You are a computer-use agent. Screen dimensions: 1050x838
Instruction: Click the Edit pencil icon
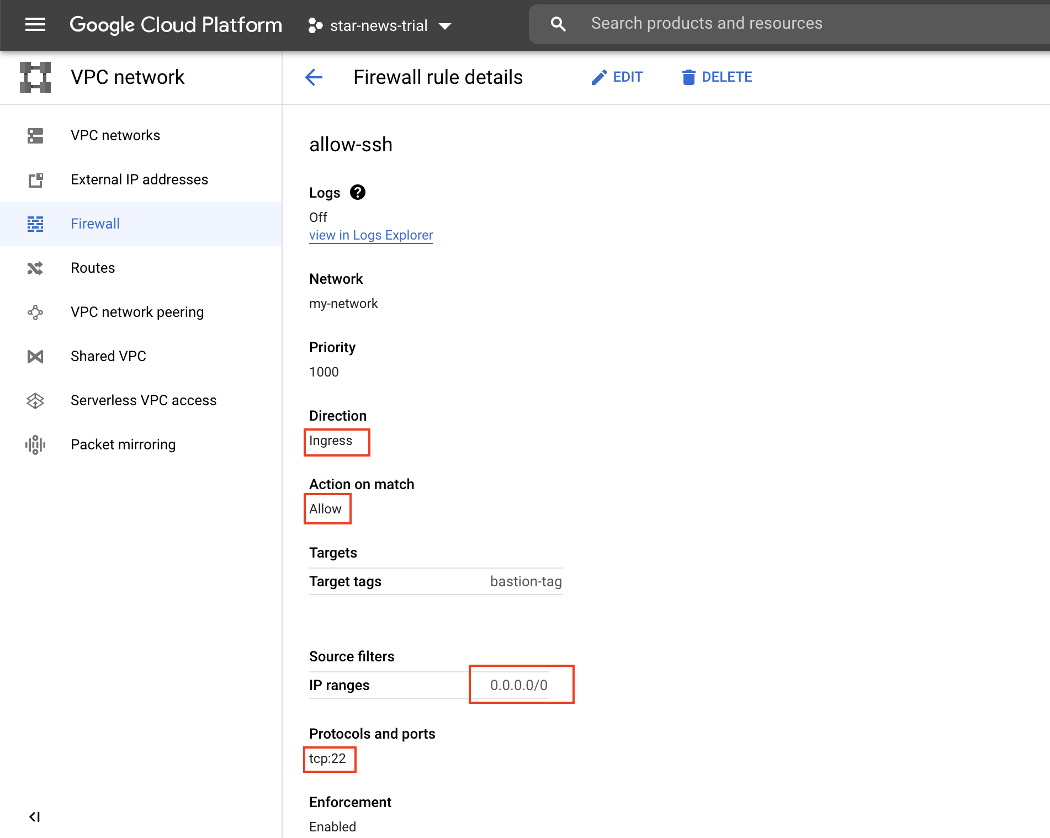[x=600, y=77]
